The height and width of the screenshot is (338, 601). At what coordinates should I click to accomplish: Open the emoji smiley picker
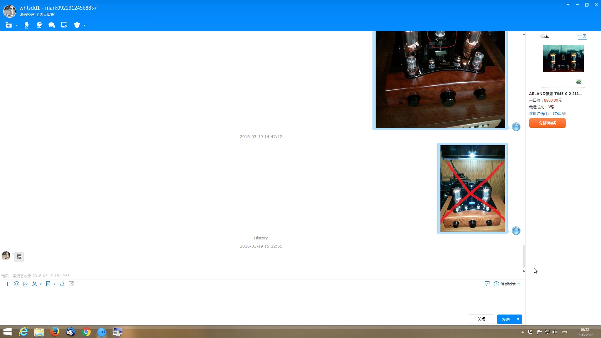[17, 284]
